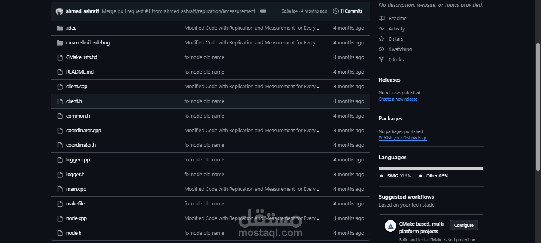This screenshot has height=243, width=541.
Task: Click Create a new release link
Action: click(x=398, y=99)
